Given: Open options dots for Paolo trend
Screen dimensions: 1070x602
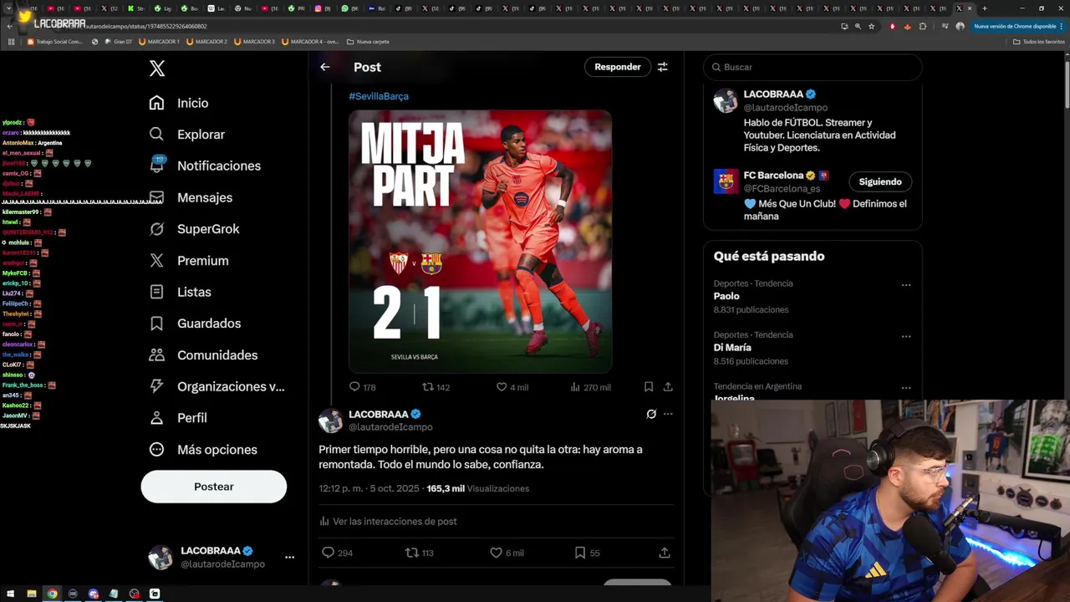Looking at the screenshot, I should click(906, 285).
